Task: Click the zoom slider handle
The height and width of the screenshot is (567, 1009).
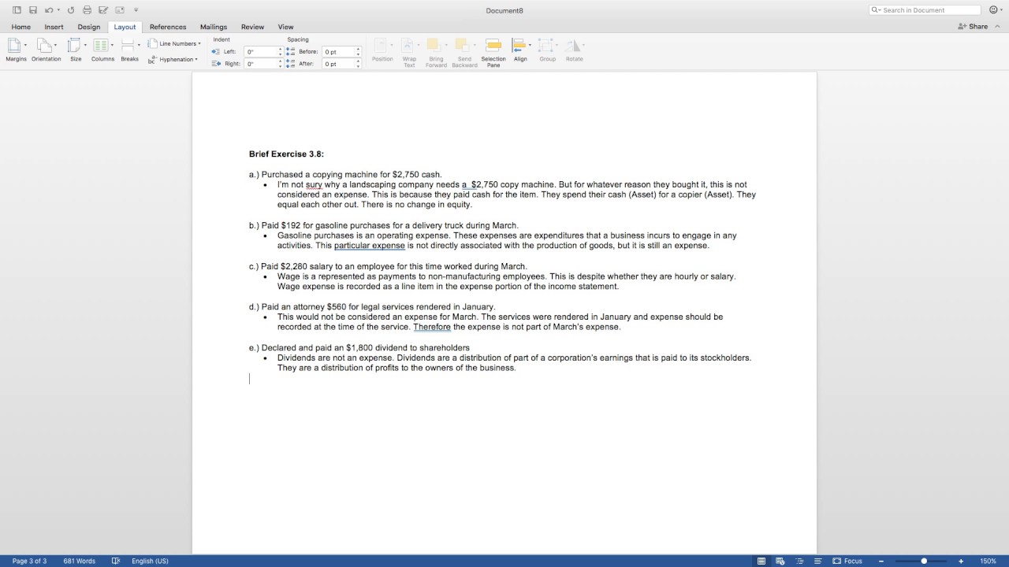Action: (x=924, y=561)
